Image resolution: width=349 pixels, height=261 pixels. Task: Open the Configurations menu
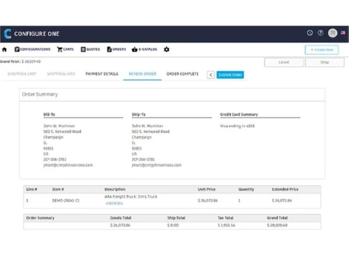(x=32, y=49)
